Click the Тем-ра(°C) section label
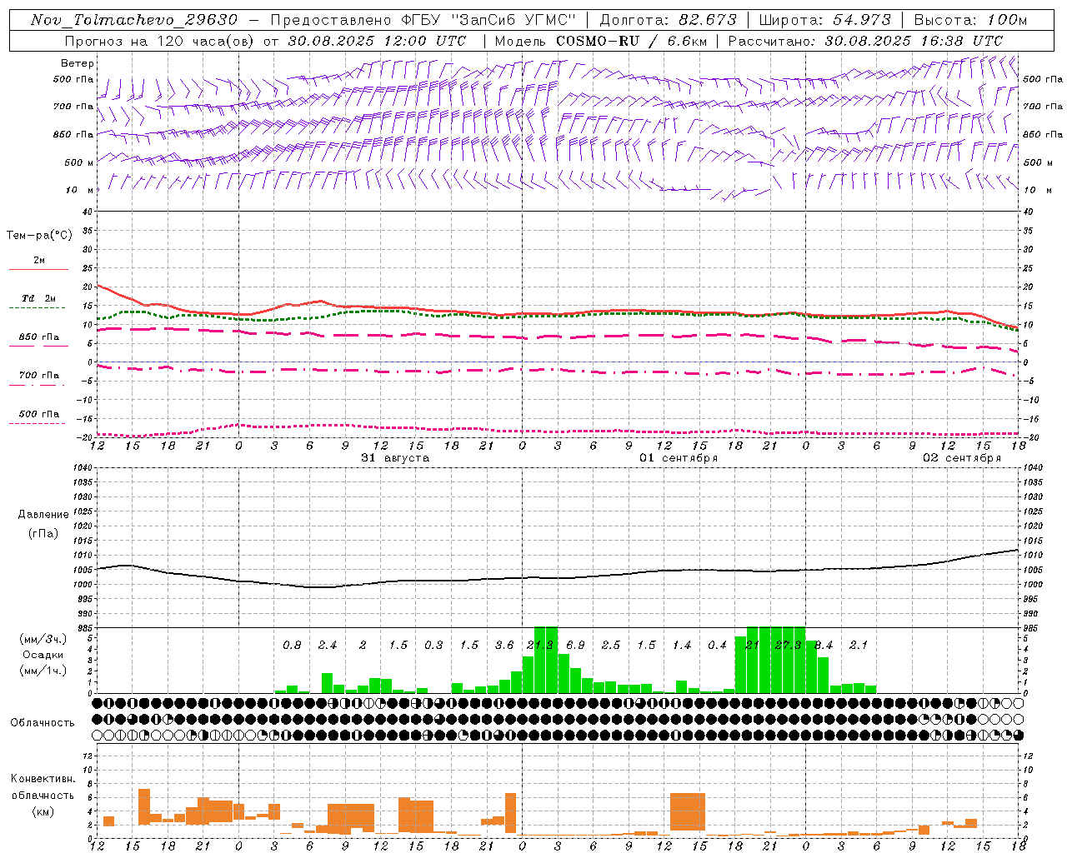The image size is (1067, 853). click(39, 236)
